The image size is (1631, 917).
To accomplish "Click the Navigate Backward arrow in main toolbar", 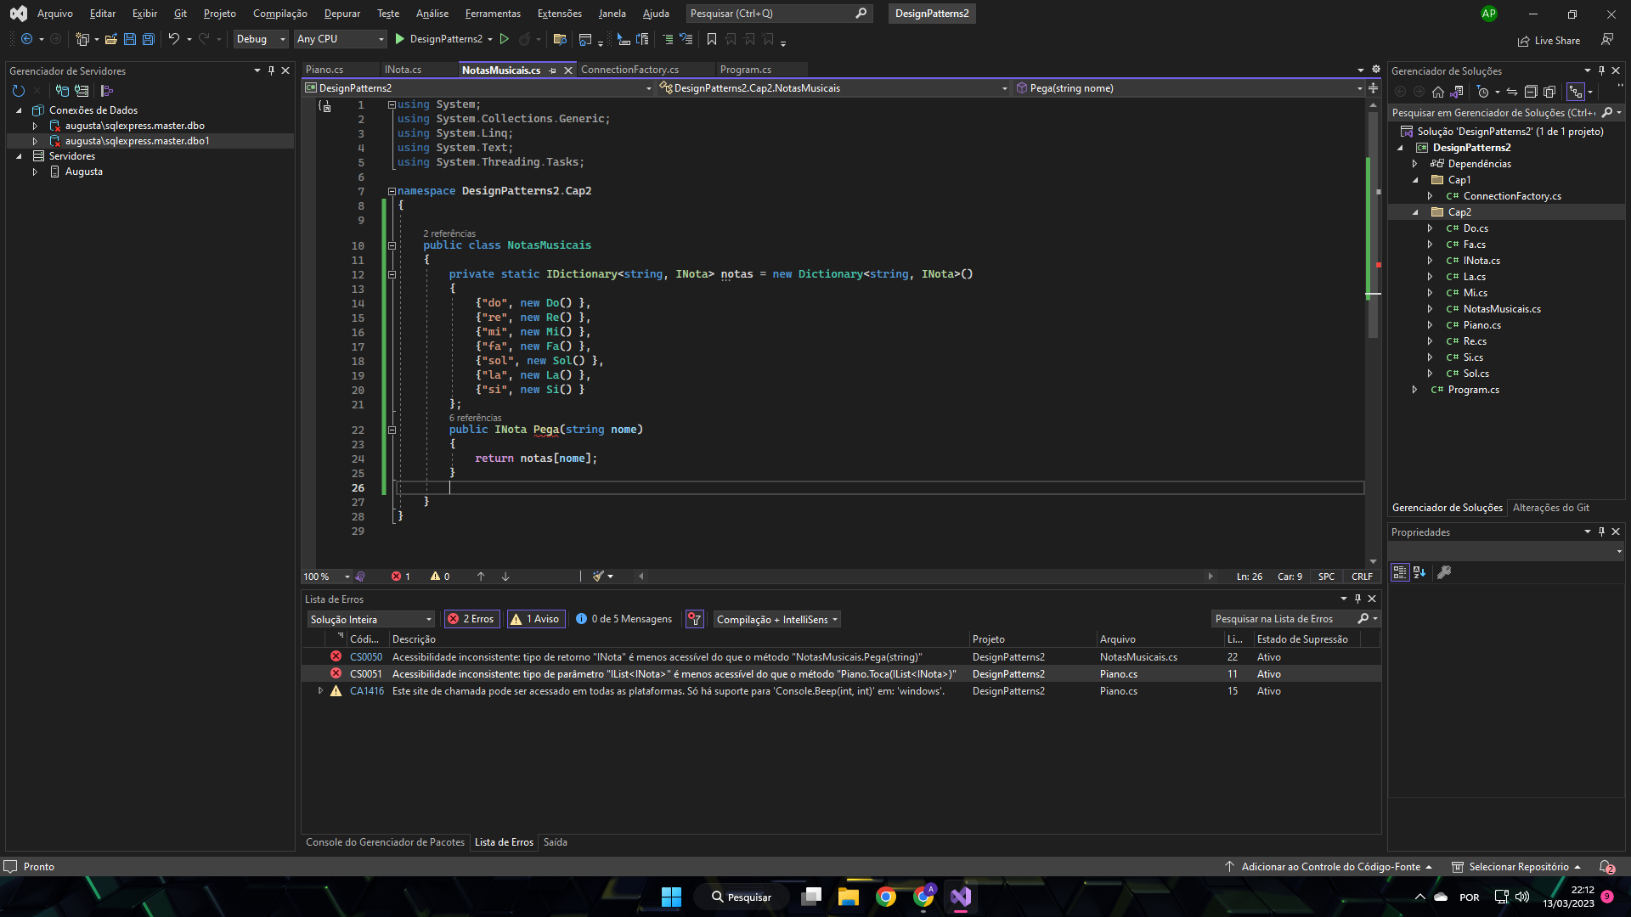I will click(x=26, y=39).
